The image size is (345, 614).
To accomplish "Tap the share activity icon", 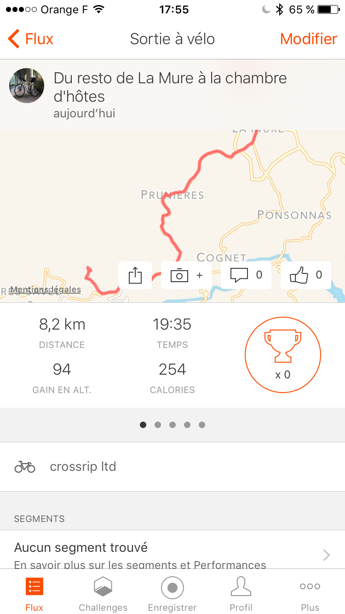I will pyautogui.click(x=135, y=275).
